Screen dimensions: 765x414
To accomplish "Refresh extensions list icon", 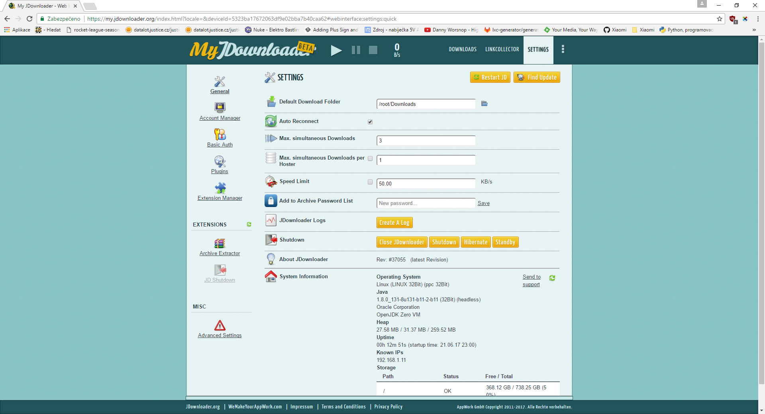I will pyautogui.click(x=249, y=225).
